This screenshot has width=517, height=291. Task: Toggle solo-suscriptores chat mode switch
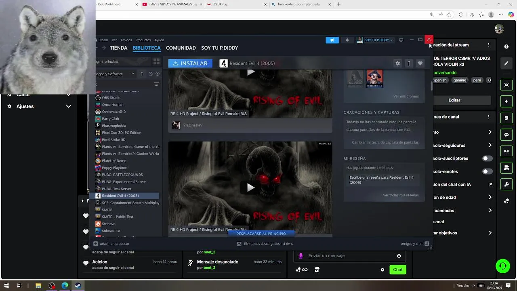pos(488,158)
